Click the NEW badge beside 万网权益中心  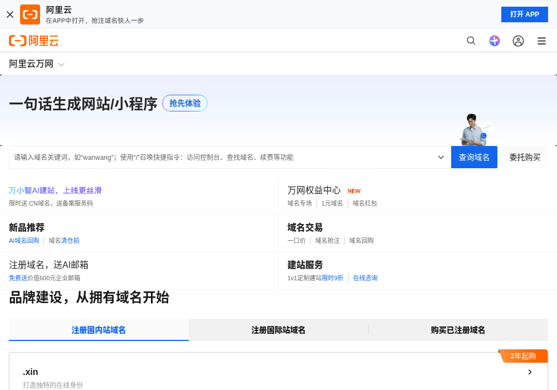[x=354, y=191]
